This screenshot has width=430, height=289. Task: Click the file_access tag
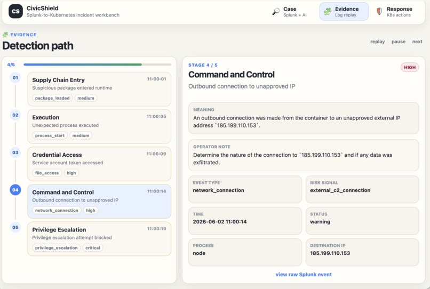(47, 173)
